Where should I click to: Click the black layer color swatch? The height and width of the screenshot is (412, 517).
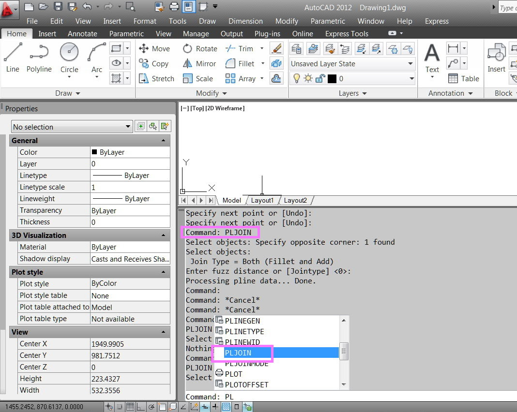click(332, 78)
